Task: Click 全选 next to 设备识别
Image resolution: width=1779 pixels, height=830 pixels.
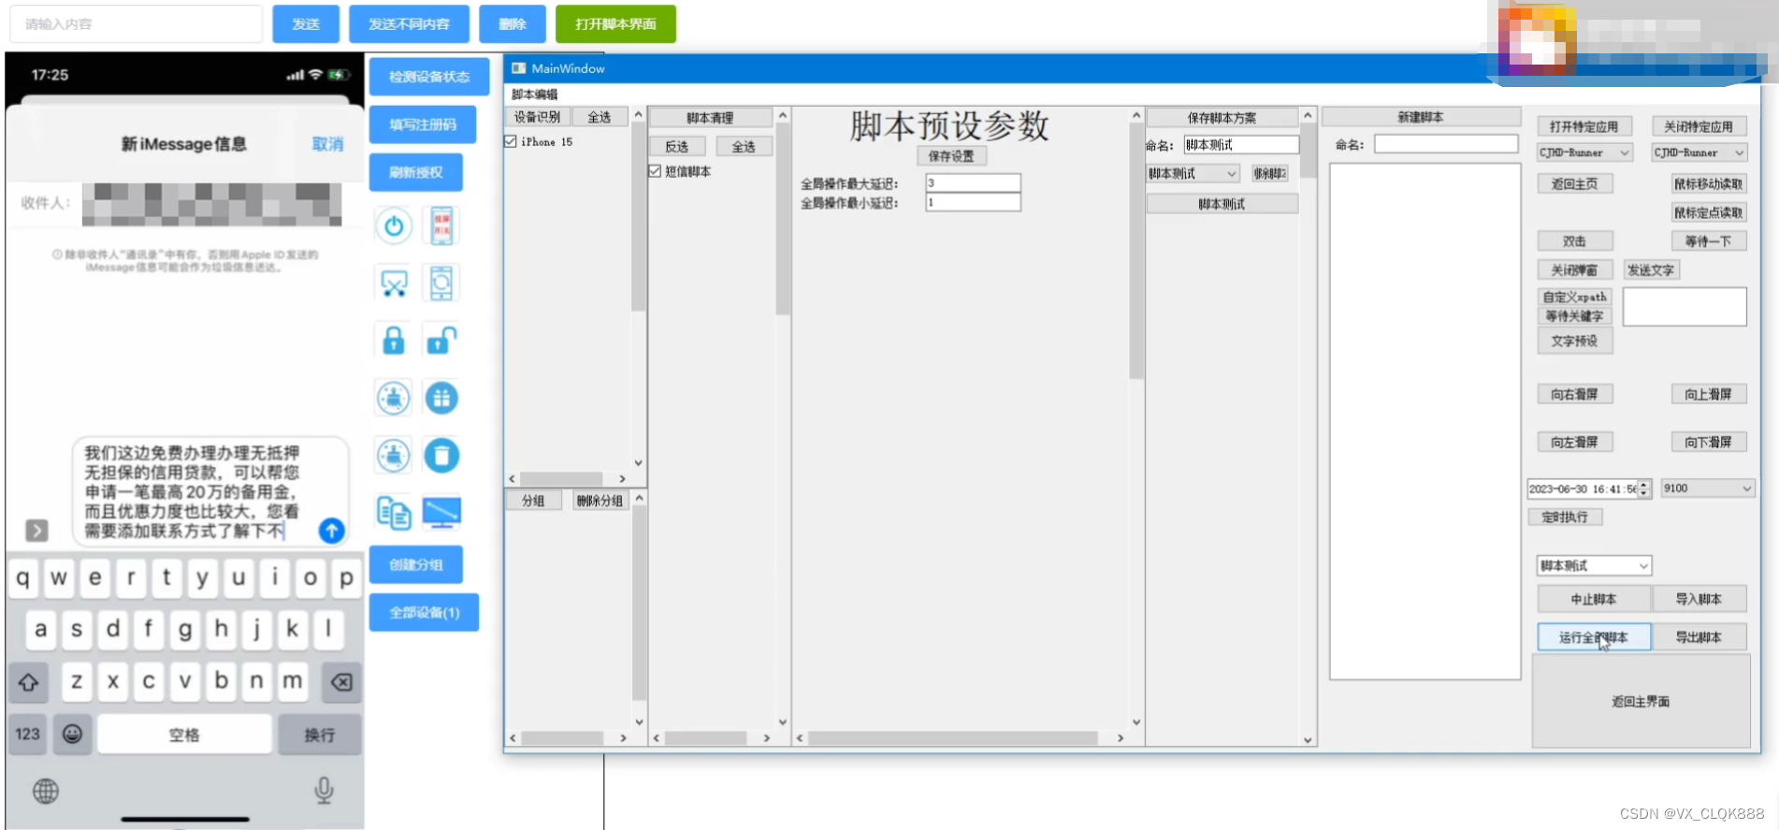Action: pos(600,117)
